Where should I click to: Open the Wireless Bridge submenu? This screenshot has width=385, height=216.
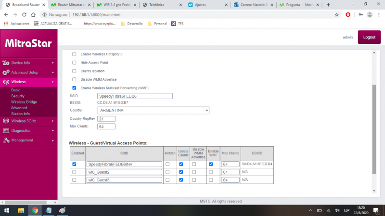coord(24,102)
